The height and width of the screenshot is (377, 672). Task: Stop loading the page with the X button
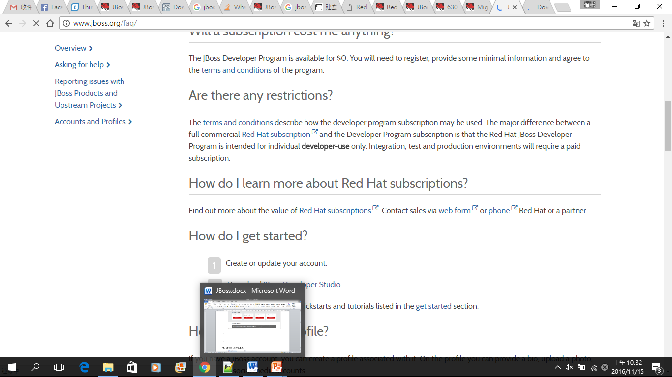point(36,23)
